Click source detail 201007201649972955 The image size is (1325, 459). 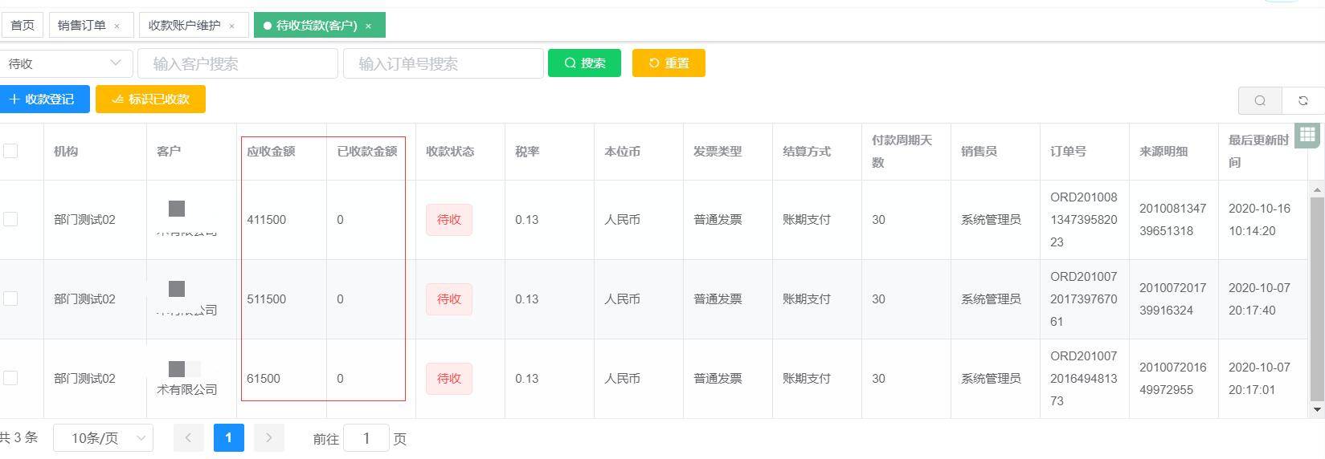coord(1172,378)
